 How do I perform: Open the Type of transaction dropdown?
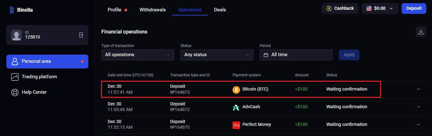pos(137,55)
